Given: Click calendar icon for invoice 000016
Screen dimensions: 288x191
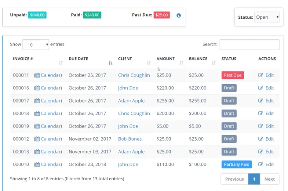Looking at the screenshot, I should pos(37,88).
